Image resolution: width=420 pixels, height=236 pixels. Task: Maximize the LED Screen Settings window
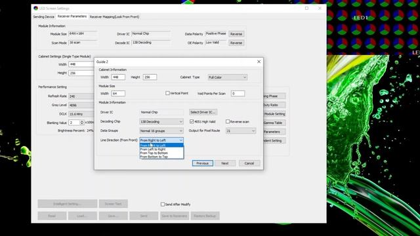(306, 9)
